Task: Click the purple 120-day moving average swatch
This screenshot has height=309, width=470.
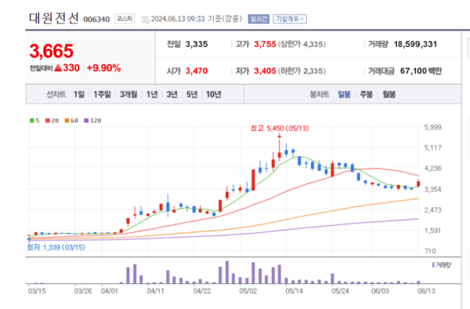Action: pyautogui.click(x=86, y=121)
